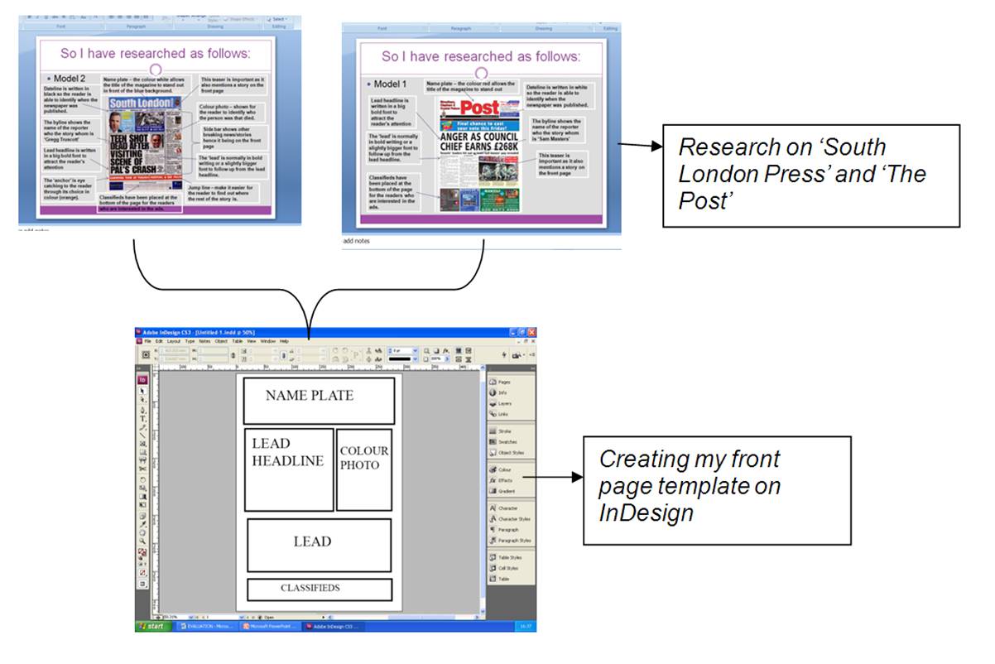Open the zoom percentage dropdown at bottom left
995x664 pixels.
(x=191, y=617)
